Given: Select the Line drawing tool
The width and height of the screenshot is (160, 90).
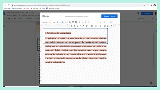Looking at the screenshot, I should [x=65, y=22].
